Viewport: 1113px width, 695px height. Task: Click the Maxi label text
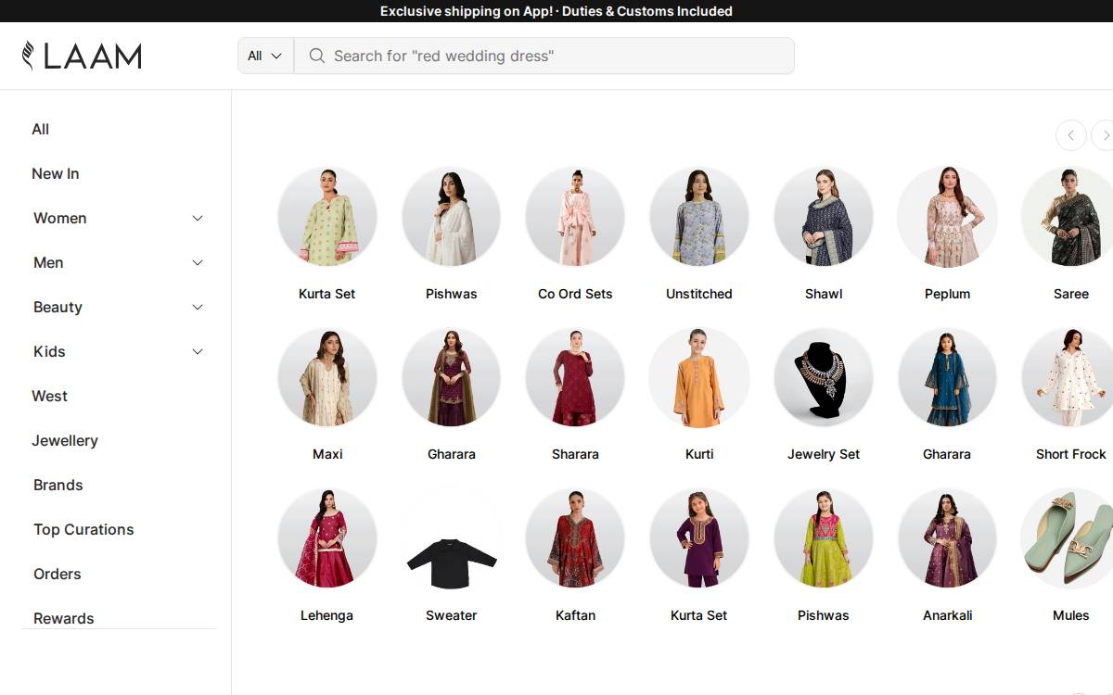tap(327, 454)
